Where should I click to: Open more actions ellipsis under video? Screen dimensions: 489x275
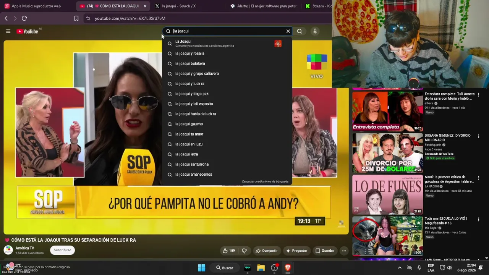(344, 251)
